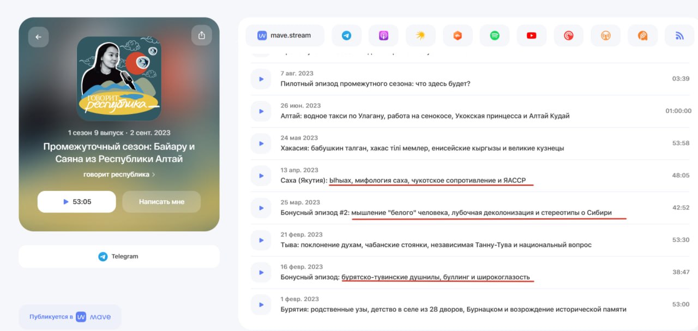698x331 pixels.
Task: Play the episode about Хакасия
Action: (261, 143)
